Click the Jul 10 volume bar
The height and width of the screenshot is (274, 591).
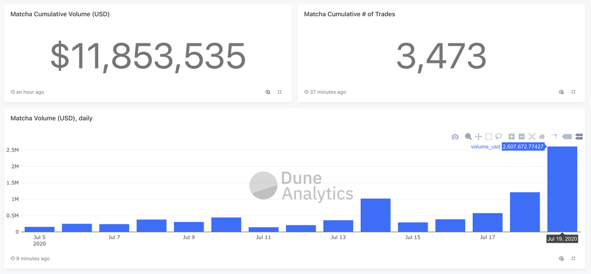point(226,224)
